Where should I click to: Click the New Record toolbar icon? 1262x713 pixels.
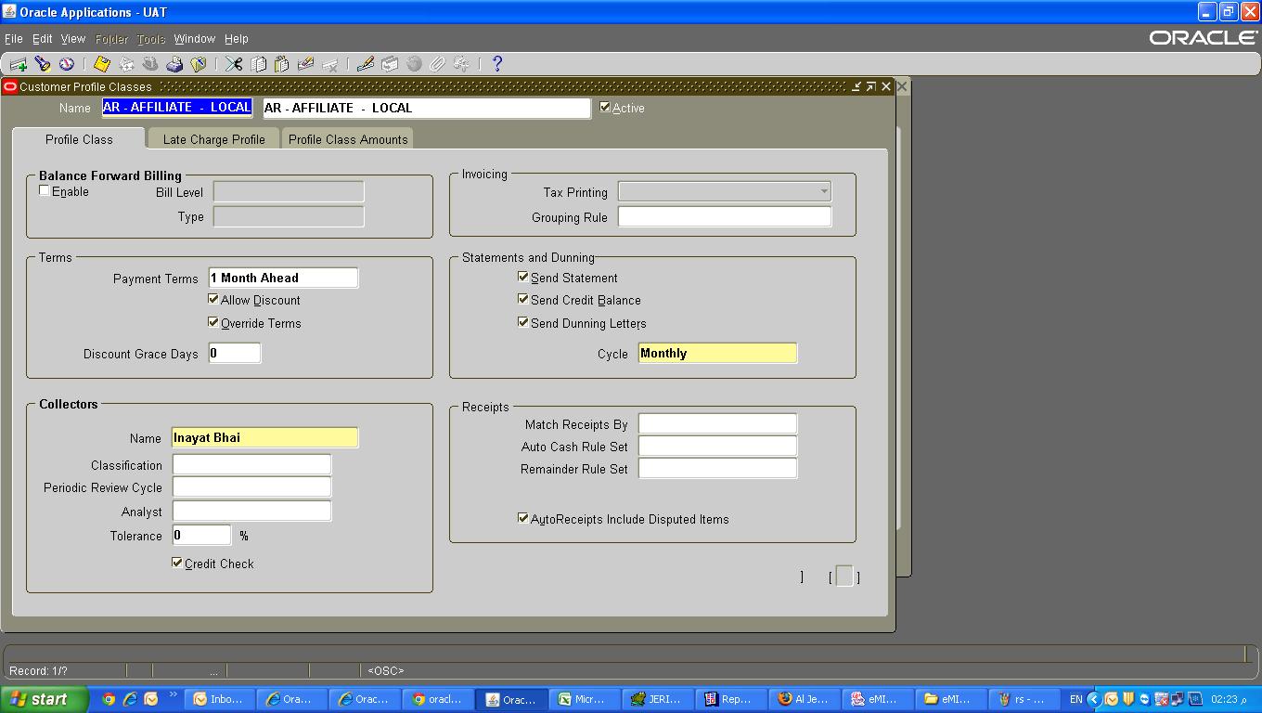click(19, 64)
